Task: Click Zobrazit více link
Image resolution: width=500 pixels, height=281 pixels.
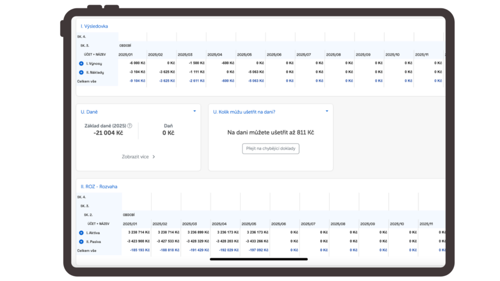Action: pos(135,157)
